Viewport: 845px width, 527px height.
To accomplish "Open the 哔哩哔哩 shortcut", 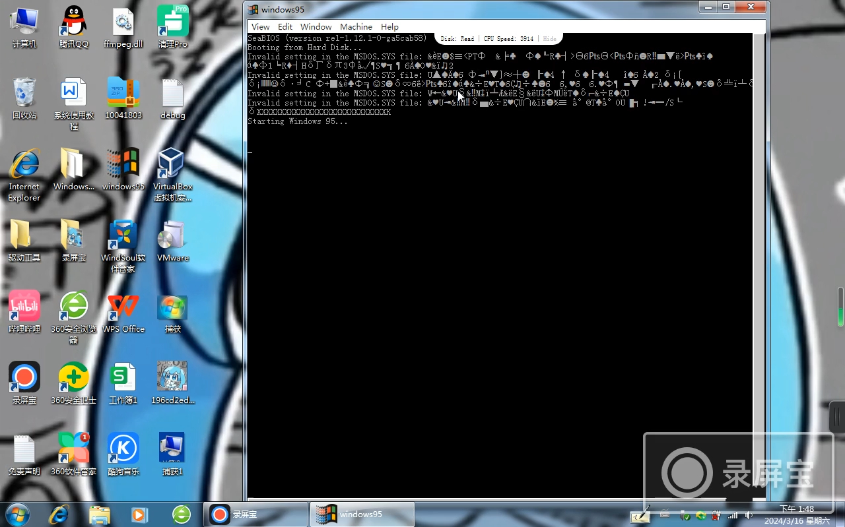I will pyautogui.click(x=24, y=313).
